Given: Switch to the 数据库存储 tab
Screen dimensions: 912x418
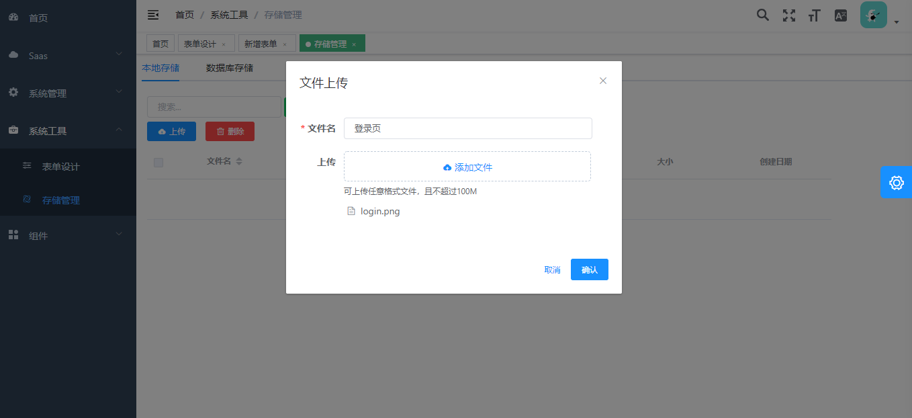Looking at the screenshot, I should point(230,68).
